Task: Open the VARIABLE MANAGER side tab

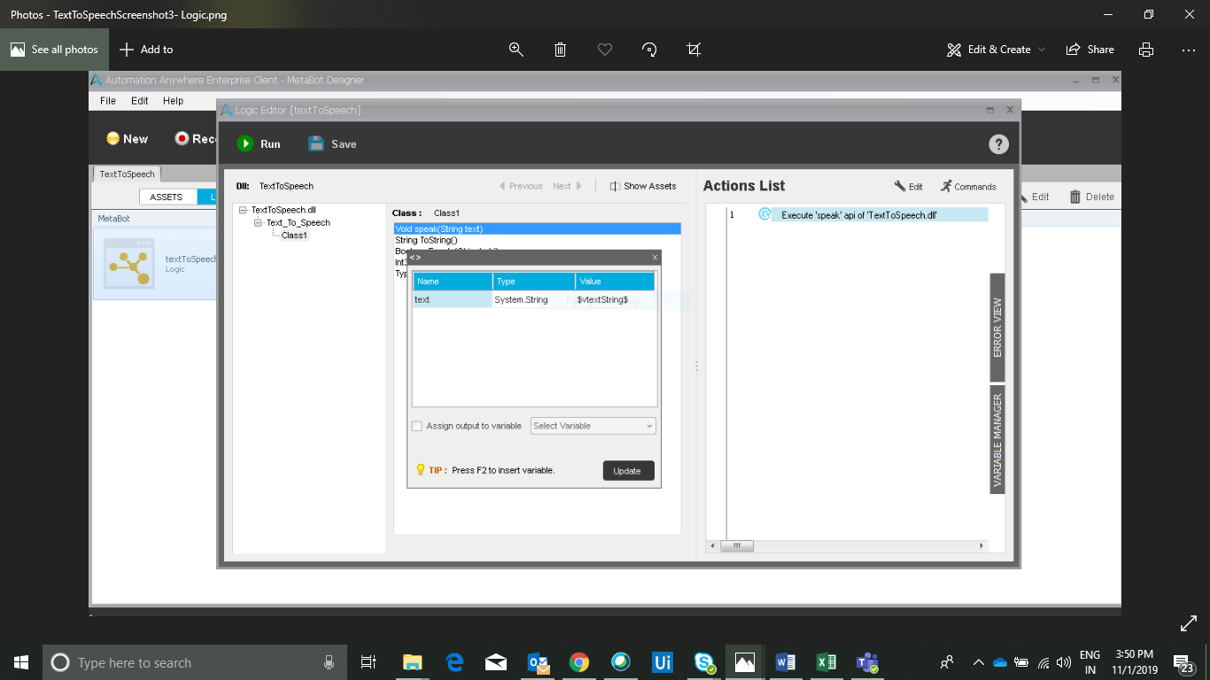Action: pyautogui.click(x=997, y=440)
